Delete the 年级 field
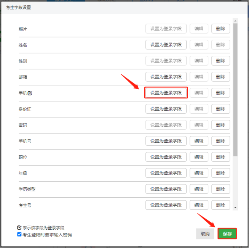 tap(220, 173)
